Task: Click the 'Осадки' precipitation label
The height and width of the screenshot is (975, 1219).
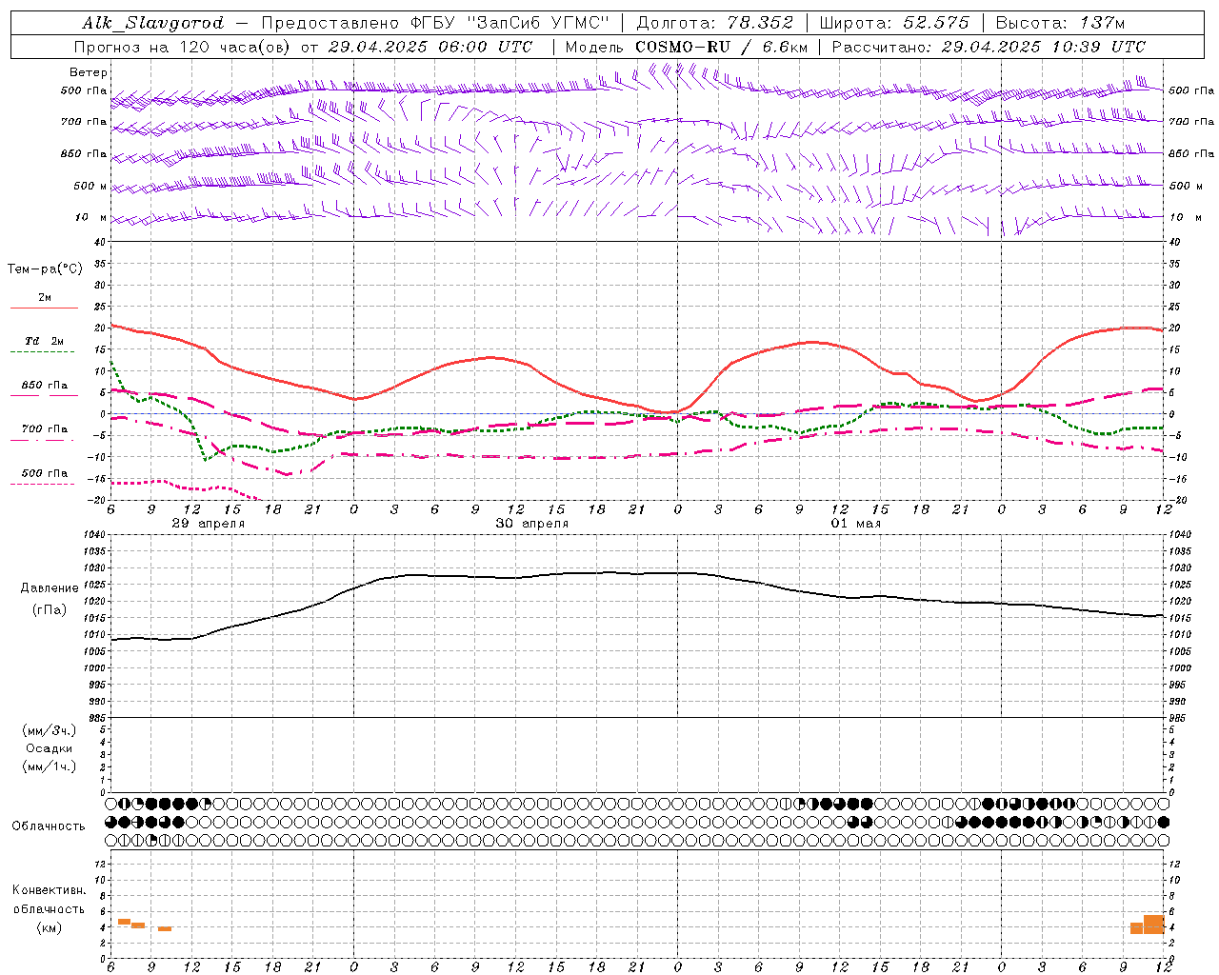Action: (x=49, y=748)
